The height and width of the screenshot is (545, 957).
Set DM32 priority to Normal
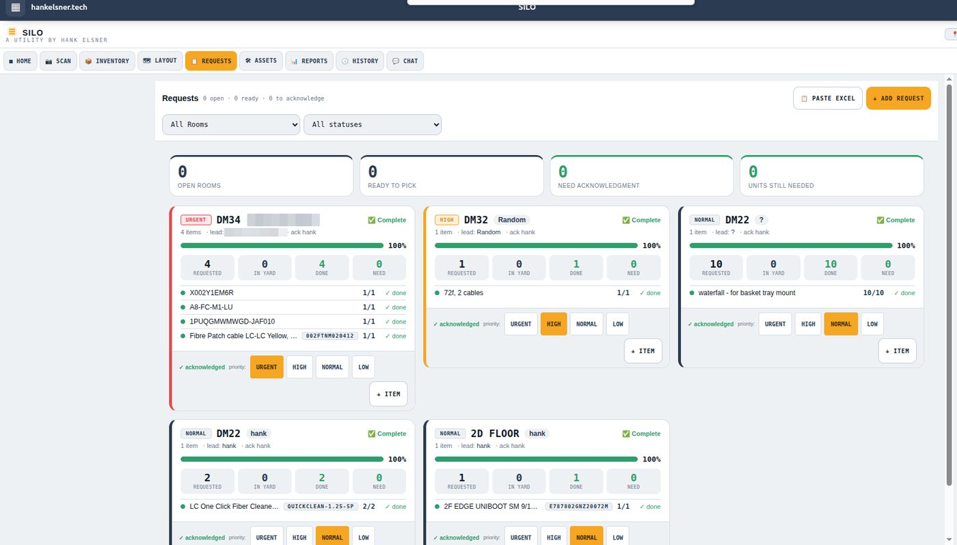point(587,324)
